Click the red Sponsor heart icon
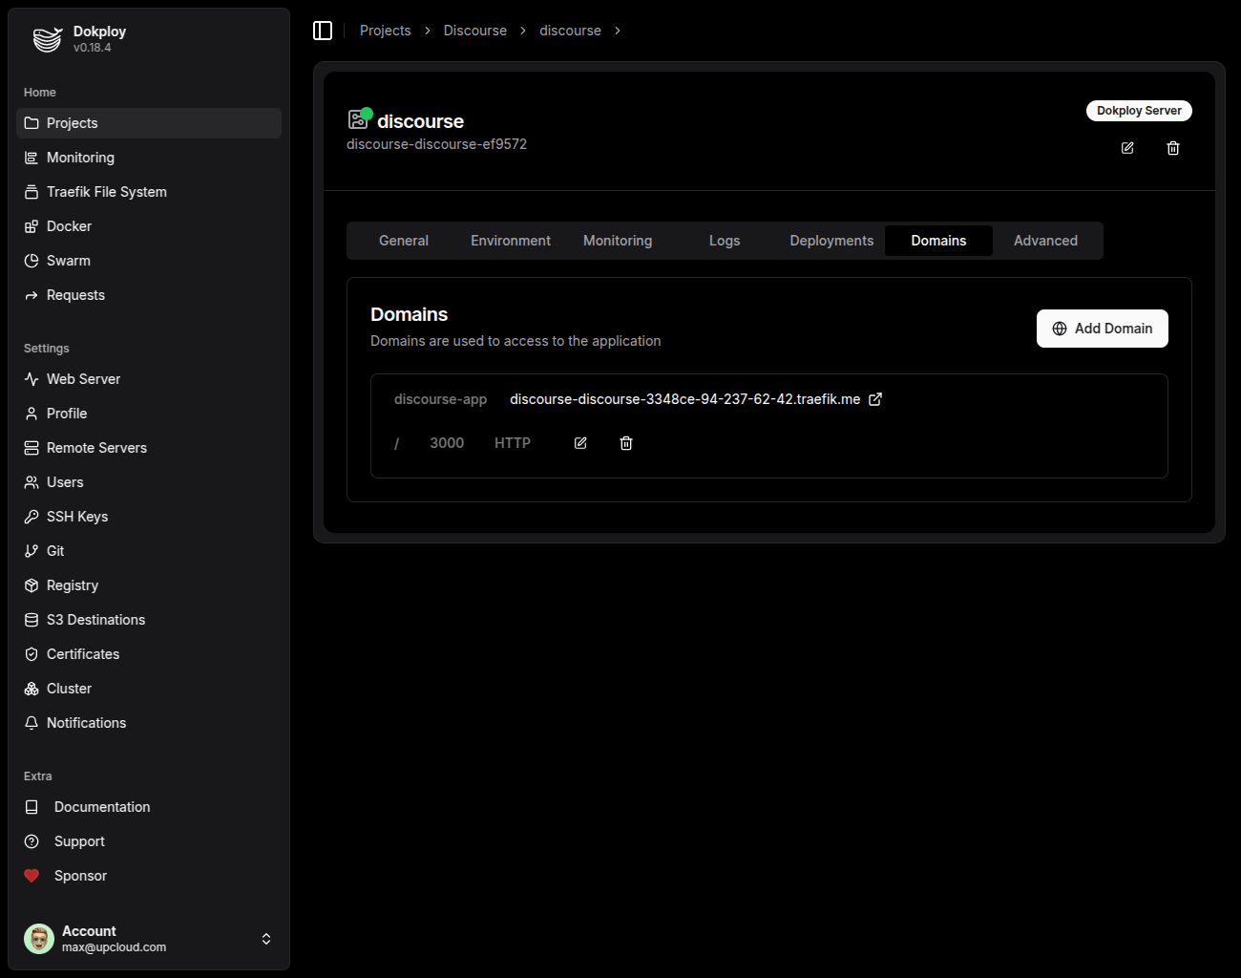1241x978 pixels. click(x=31, y=875)
